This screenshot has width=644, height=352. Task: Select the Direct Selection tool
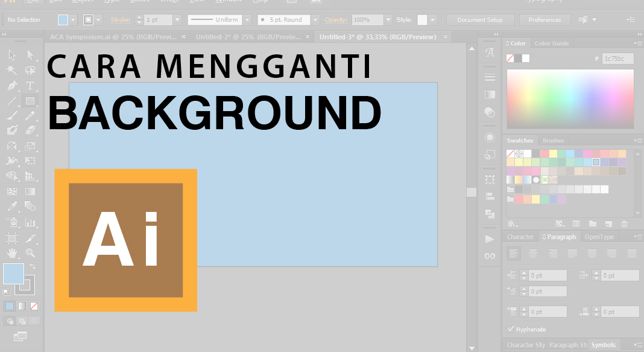[30, 55]
